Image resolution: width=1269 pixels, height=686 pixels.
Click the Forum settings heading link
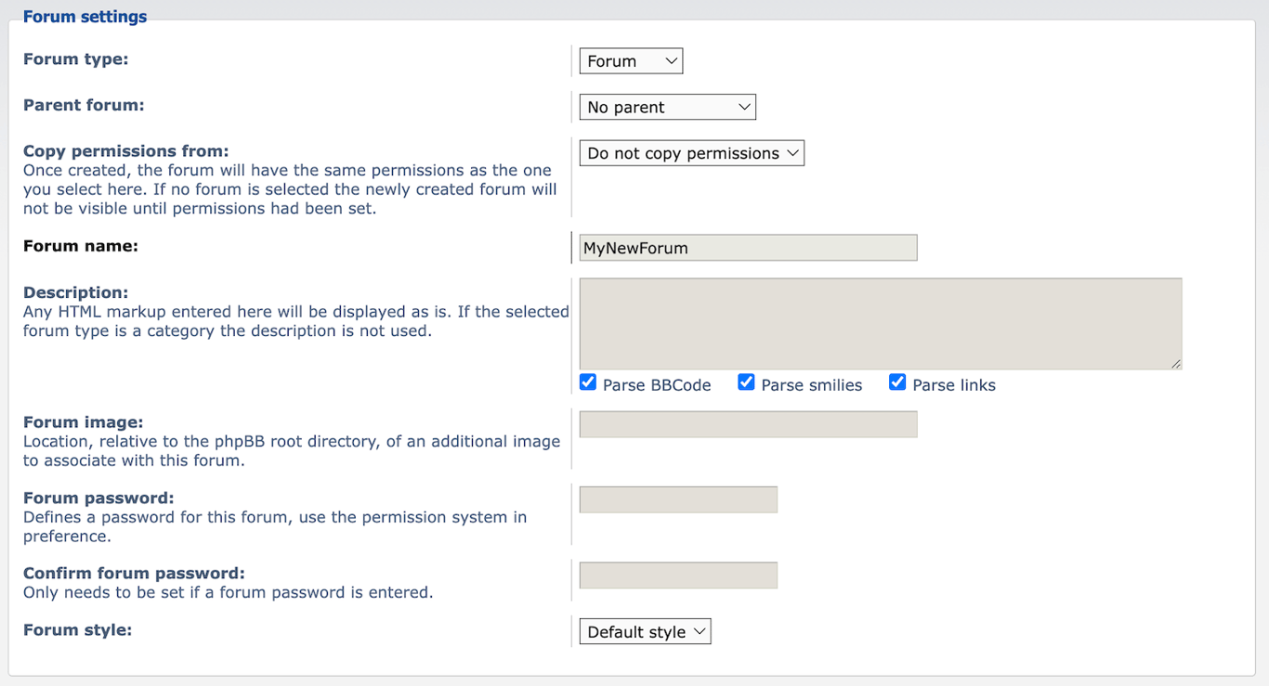click(85, 16)
